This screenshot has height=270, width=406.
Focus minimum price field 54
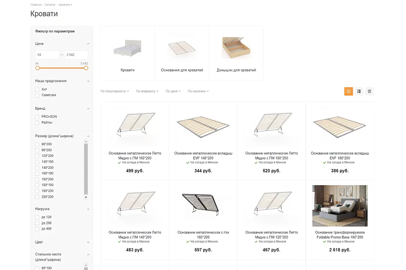click(x=47, y=55)
